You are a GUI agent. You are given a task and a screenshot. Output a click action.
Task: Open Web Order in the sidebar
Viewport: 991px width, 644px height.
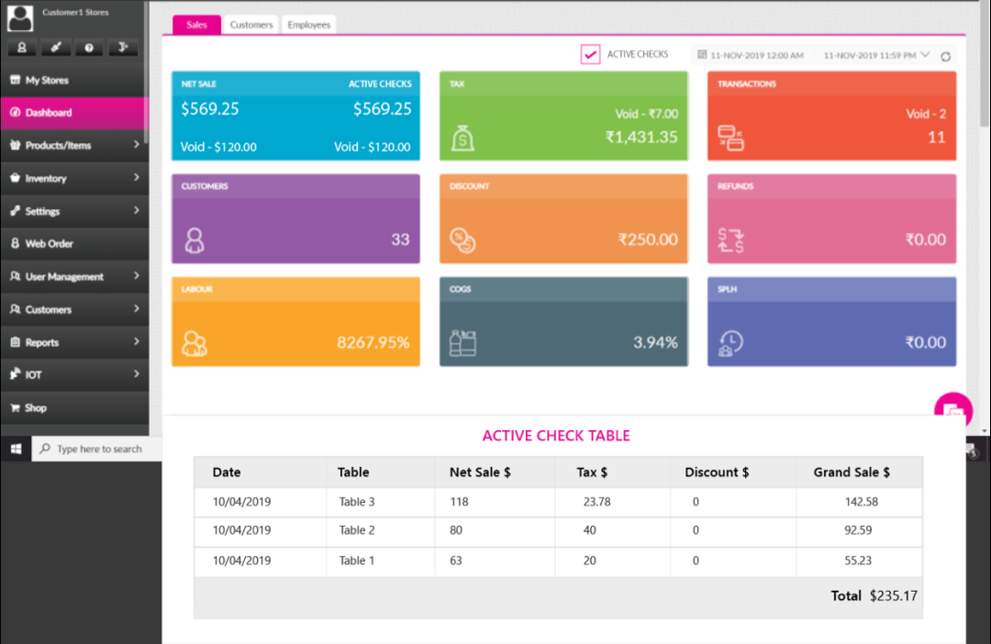74,243
